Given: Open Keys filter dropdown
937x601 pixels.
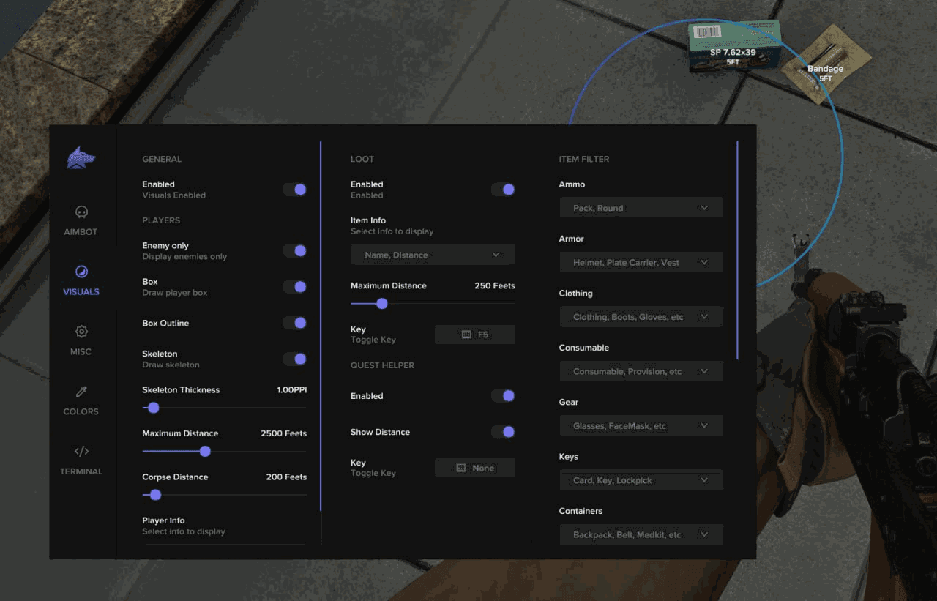Looking at the screenshot, I should [x=641, y=480].
